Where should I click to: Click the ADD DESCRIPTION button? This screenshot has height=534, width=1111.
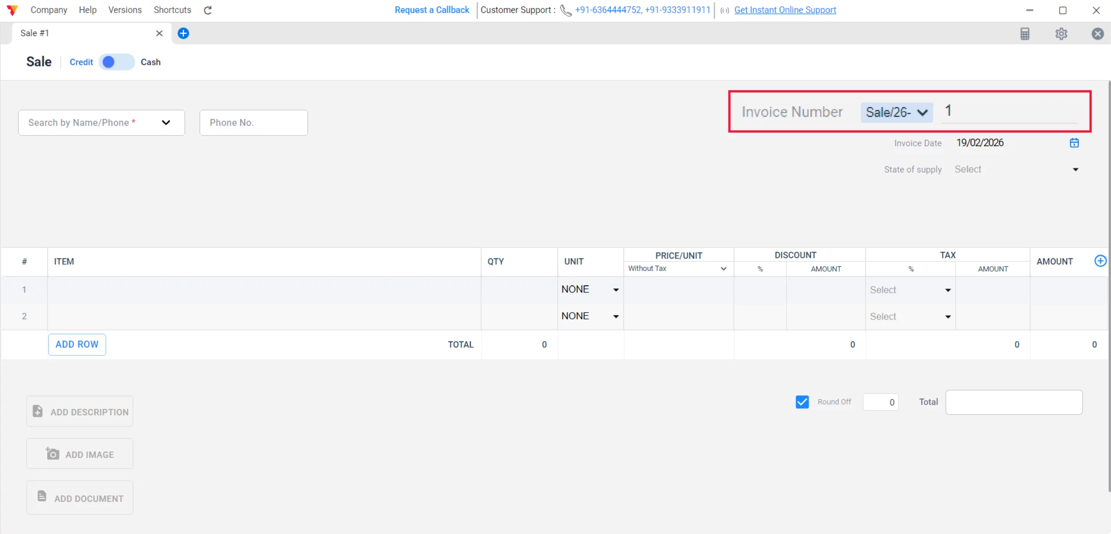pyautogui.click(x=80, y=411)
